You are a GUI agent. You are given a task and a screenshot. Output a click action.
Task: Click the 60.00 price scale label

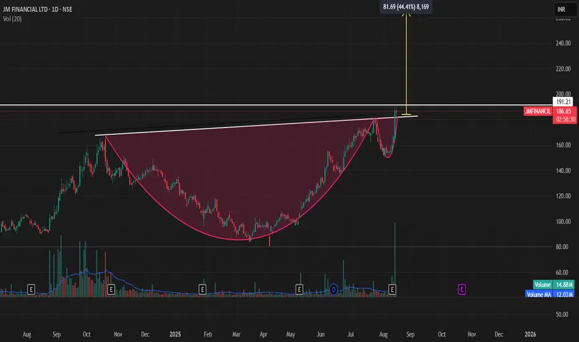[x=562, y=272]
